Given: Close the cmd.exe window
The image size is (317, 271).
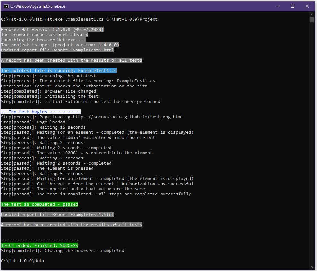Looking at the screenshot, I should 307,6.
